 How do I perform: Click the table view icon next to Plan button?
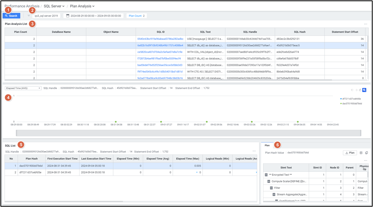[x=361, y=153]
